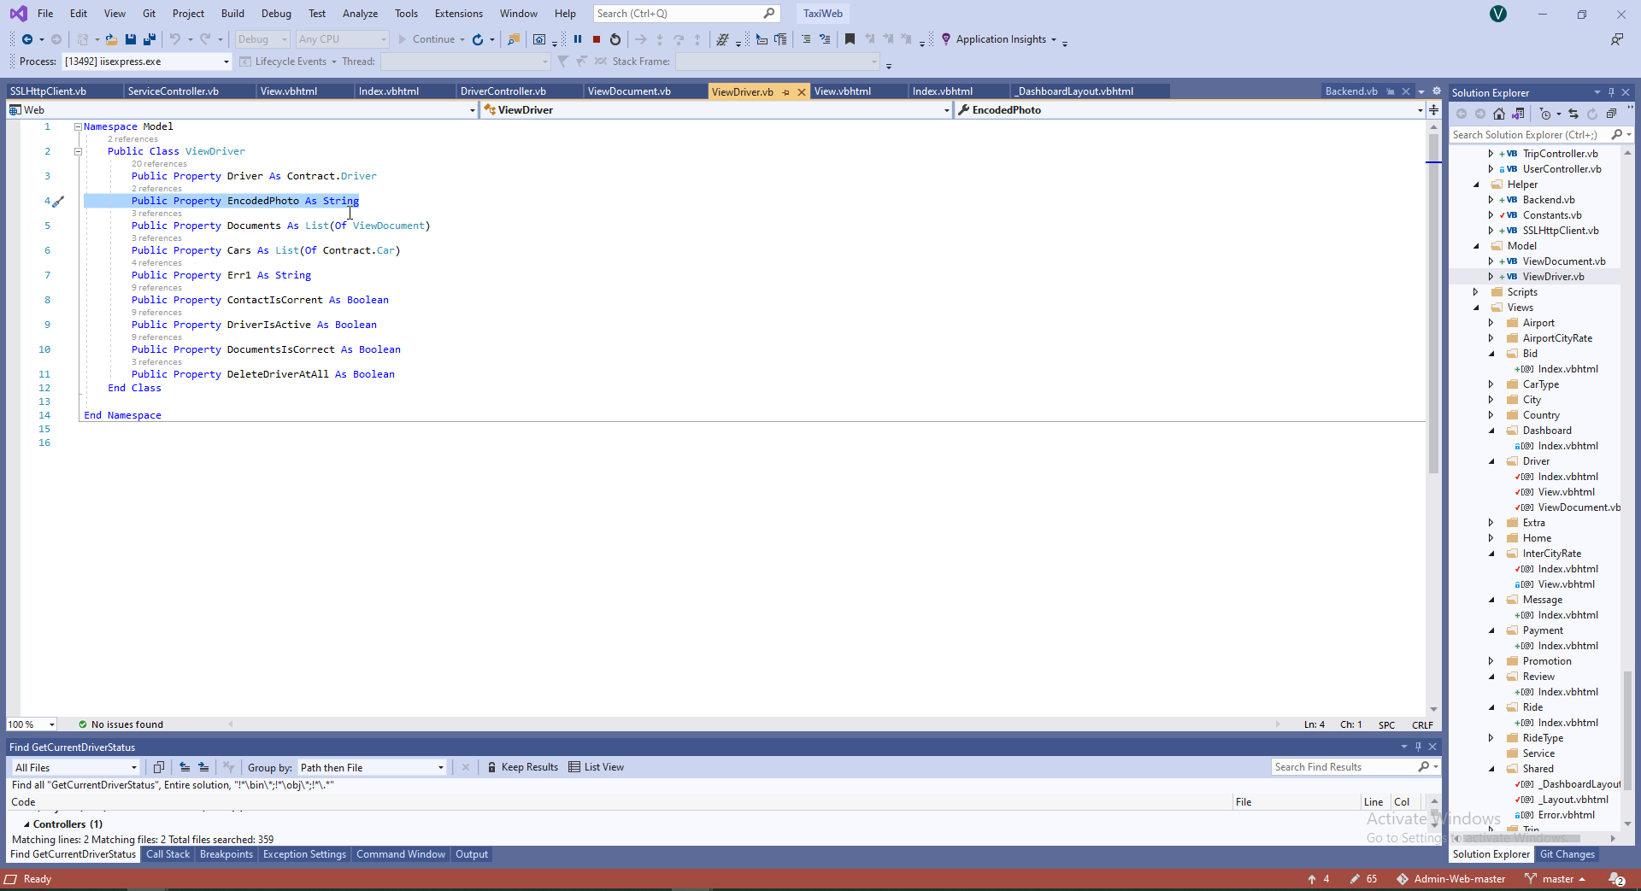Open the Process iisexpress.exe dropdown

226,62
